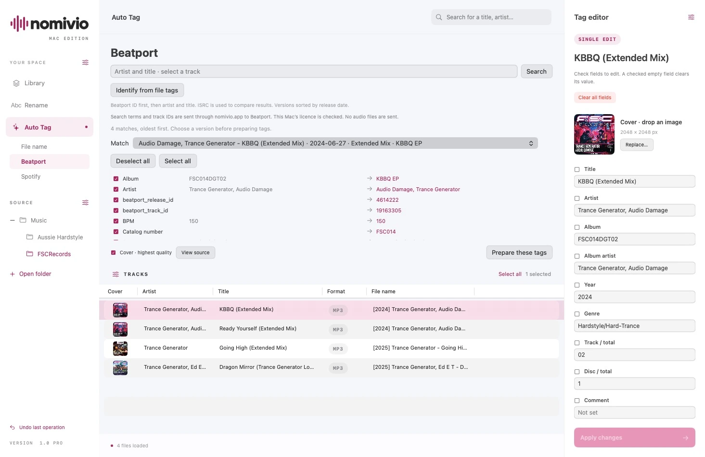Screen dimensions: 705x457
Task: Uncheck the Album tag checkbox
Action: [x=116, y=179]
